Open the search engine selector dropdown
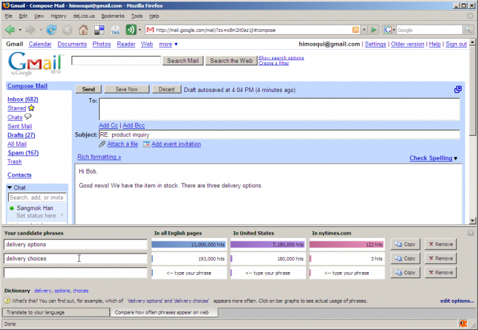This screenshot has width=478, height=330. (x=394, y=30)
